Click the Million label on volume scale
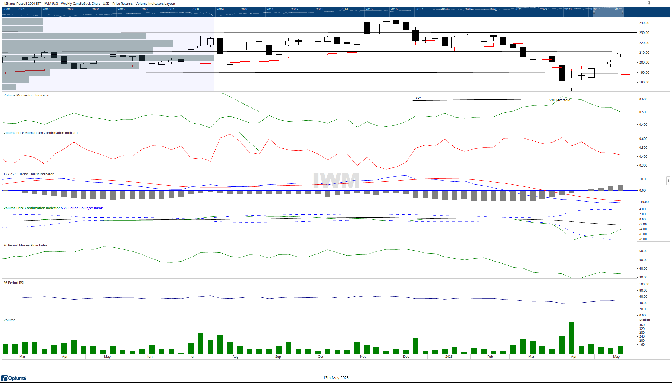 pos(645,320)
